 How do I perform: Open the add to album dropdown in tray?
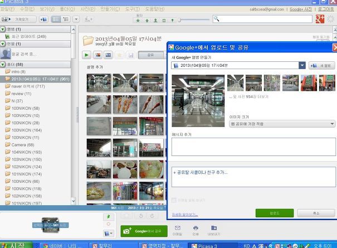click(109, 233)
